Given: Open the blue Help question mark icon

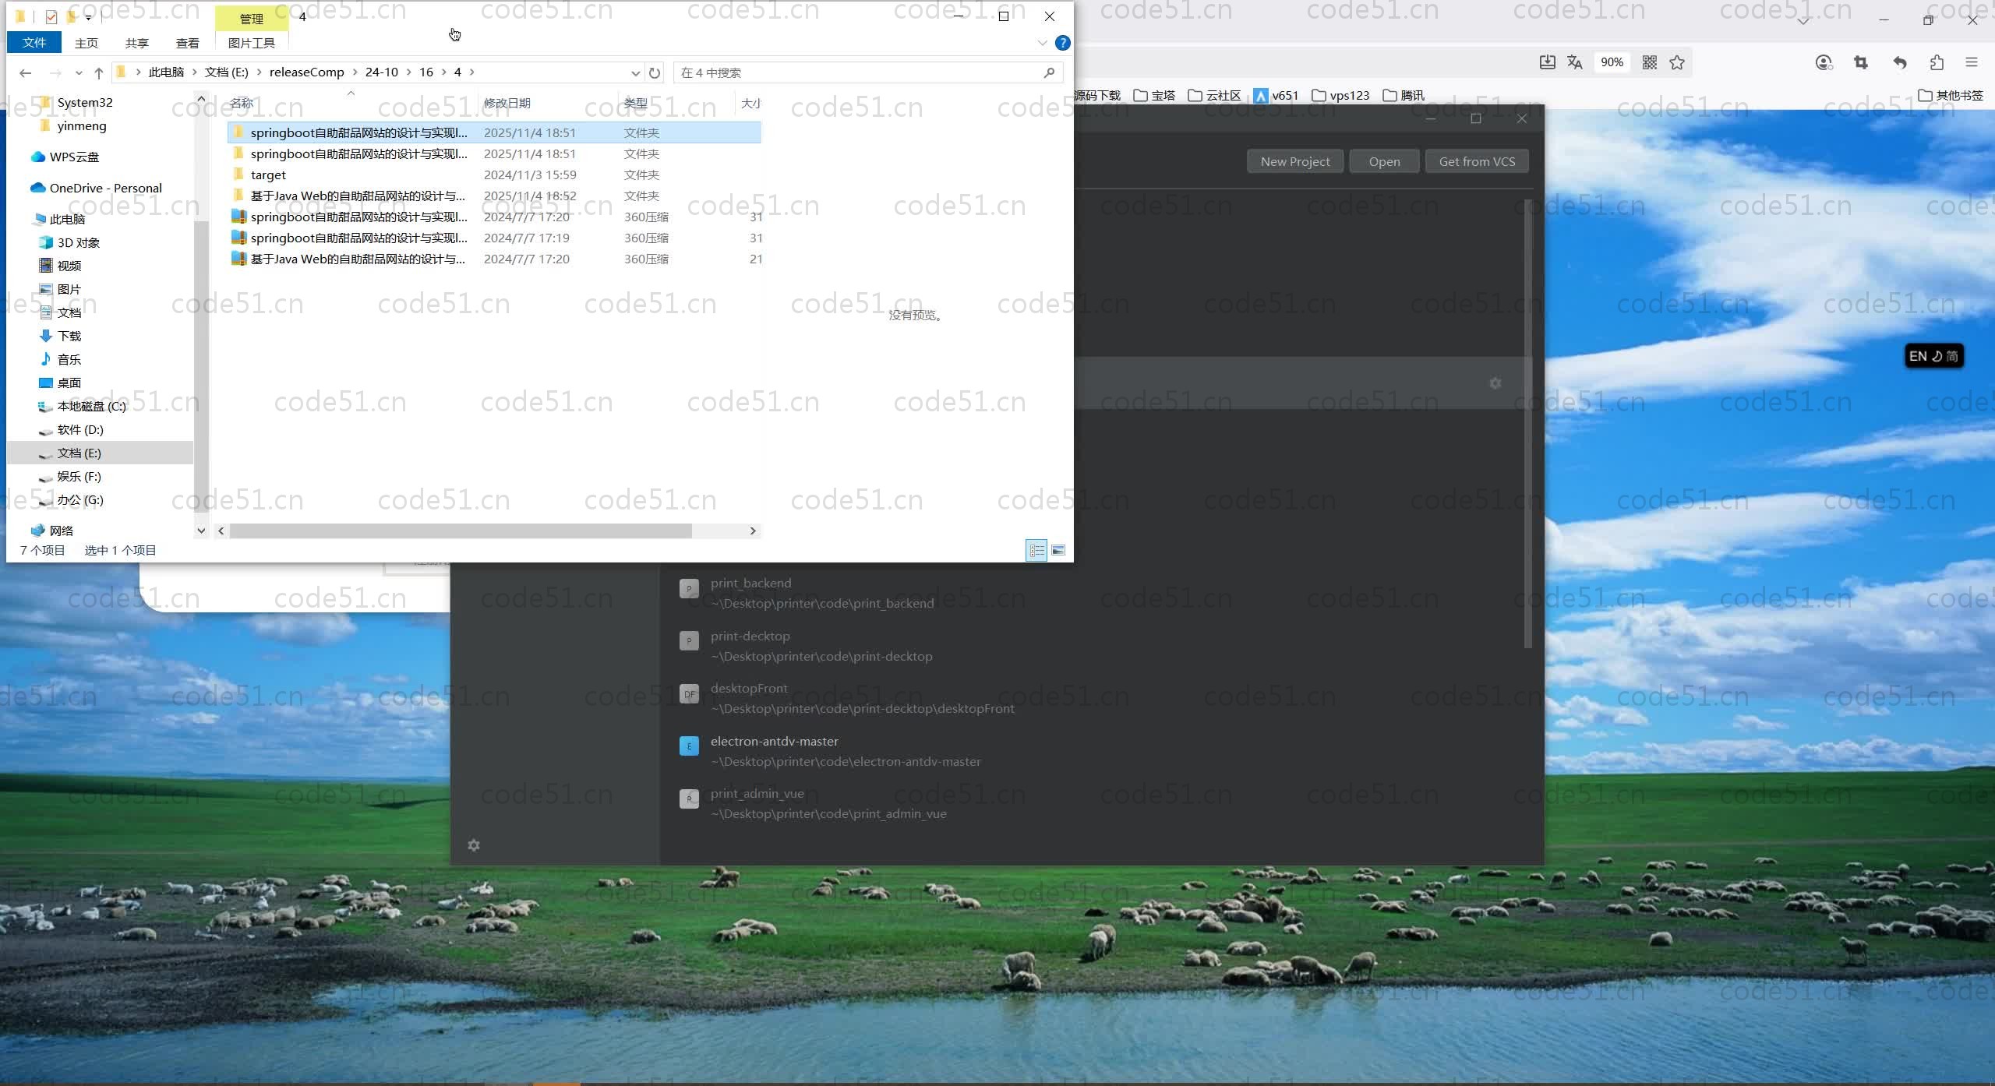Looking at the screenshot, I should 1062,43.
